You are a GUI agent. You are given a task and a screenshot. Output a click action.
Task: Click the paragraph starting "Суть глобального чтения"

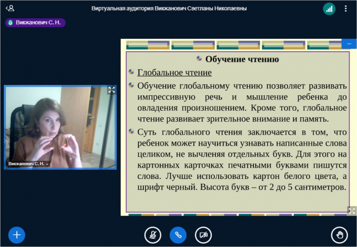(x=242, y=159)
